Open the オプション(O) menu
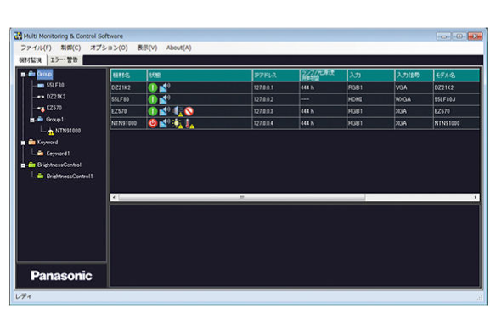 (x=109, y=48)
